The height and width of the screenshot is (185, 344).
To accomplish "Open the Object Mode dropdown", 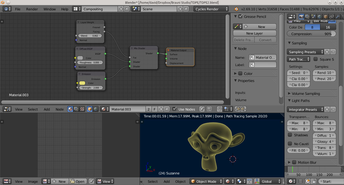I will pyautogui.click(x=207, y=181).
